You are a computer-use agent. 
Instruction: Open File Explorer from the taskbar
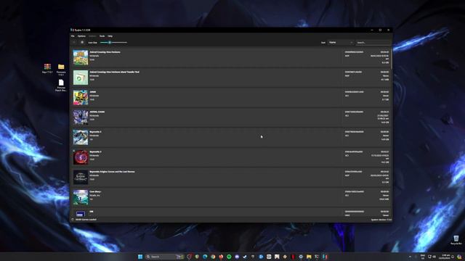tap(309, 257)
